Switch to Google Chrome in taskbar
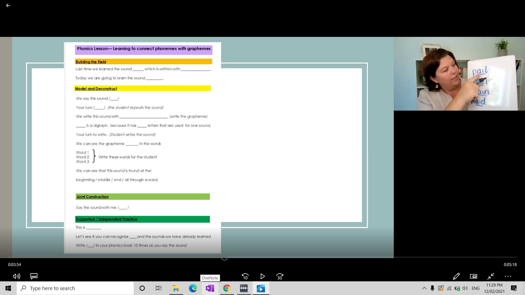Image resolution: width=525 pixels, height=295 pixels. [x=227, y=288]
